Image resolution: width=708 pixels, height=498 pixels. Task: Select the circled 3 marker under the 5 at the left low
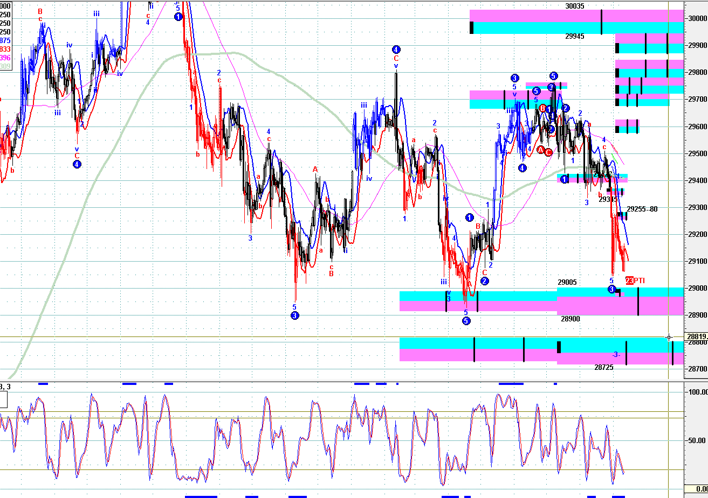pyautogui.click(x=294, y=315)
